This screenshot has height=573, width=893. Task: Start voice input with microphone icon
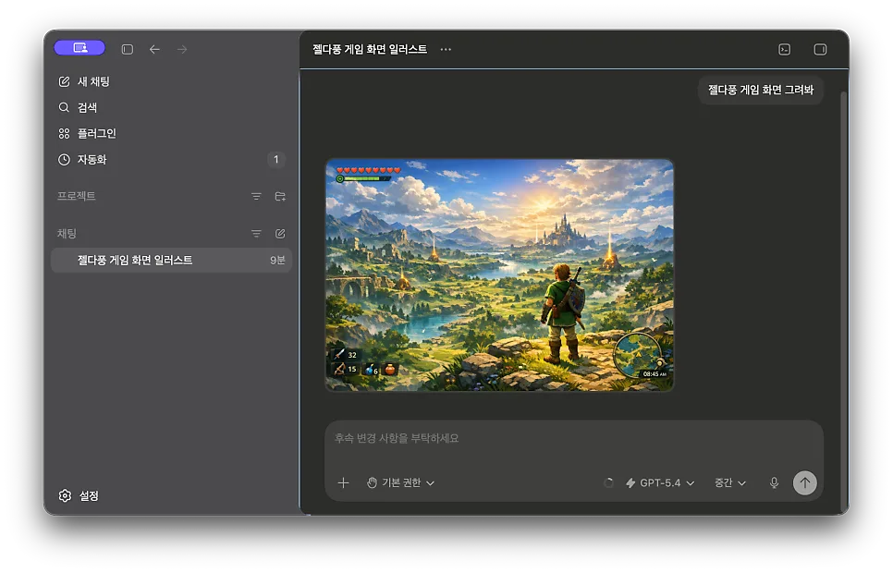tap(774, 483)
